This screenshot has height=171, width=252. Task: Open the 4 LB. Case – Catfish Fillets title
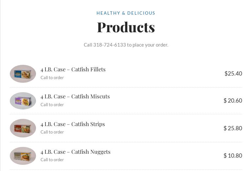73,69
